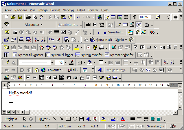Click the Format Painter brush icon

point(70,17)
